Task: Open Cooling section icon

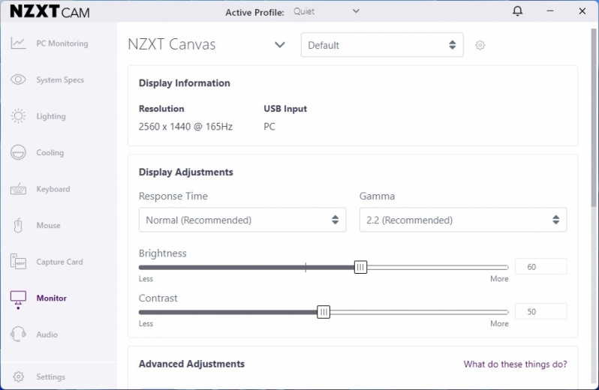Action: click(x=18, y=152)
